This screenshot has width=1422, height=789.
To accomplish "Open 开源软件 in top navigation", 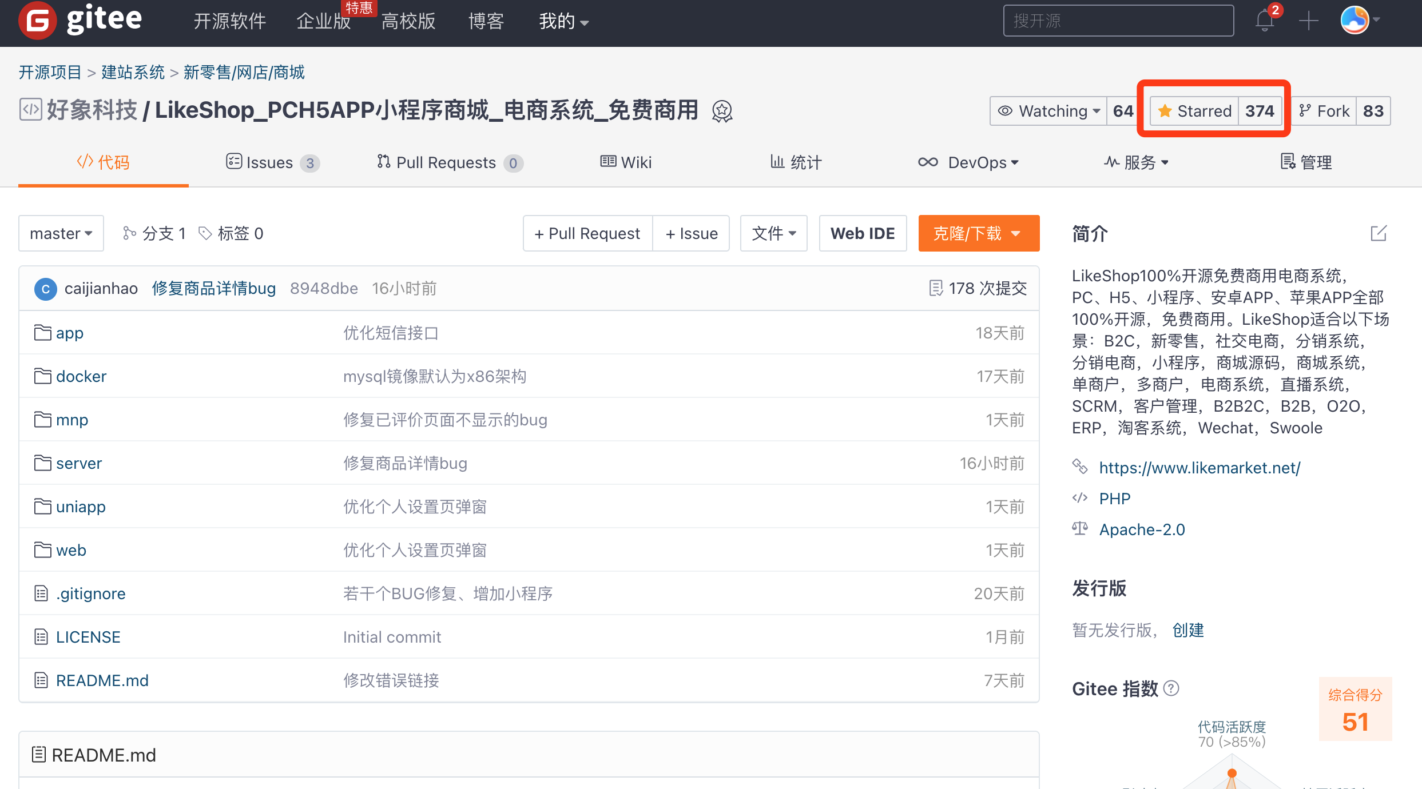I will click(229, 22).
